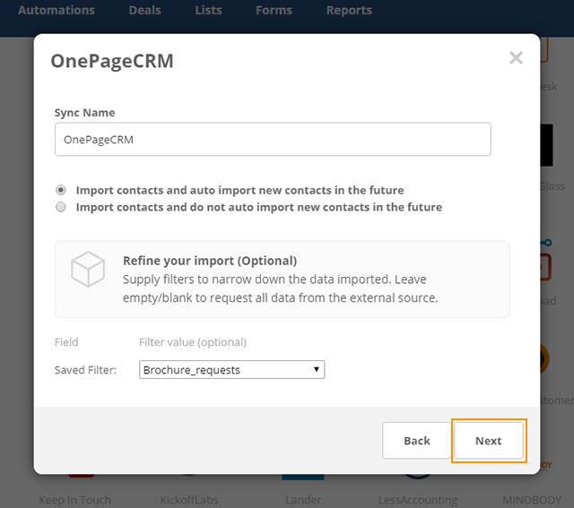Click the Saved Filter: label
The width and height of the screenshot is (574, 508).
(85, 370)
